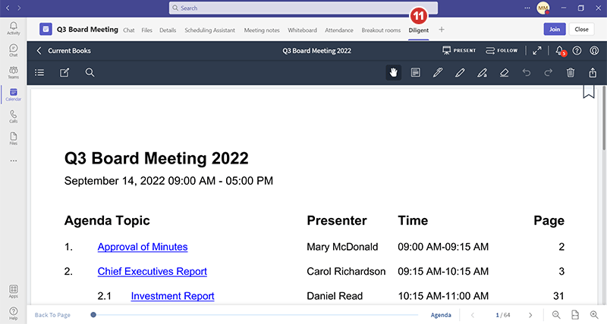Image resolution: width=607 pixels, height=324 pixels.
Task: Go to next page arrow
Action: [530, 315]
